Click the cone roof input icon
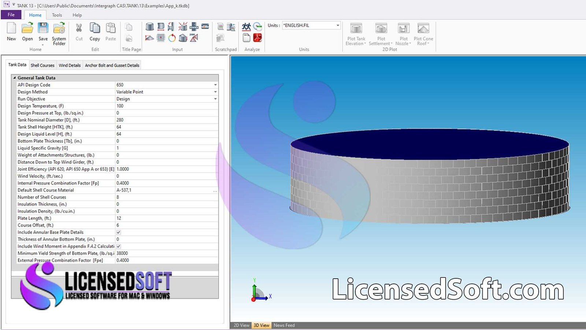This screenshot has height=330, width=586. tap(149, 38)
